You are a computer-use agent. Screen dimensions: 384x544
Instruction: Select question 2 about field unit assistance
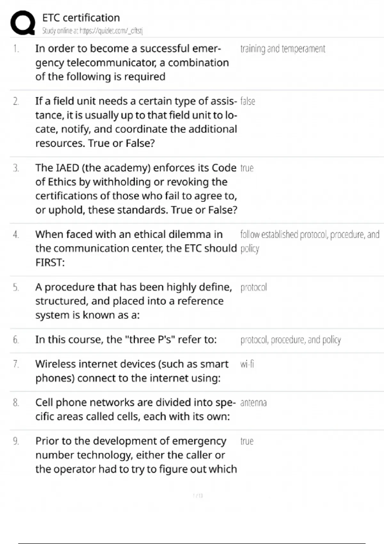pyautogui.click(x=136, y=122)
